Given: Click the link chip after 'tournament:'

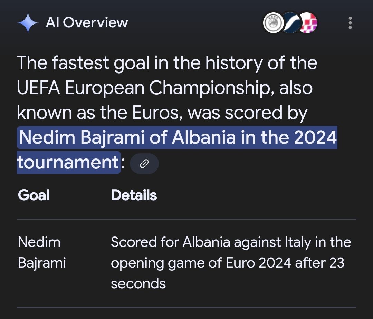Looking at the screenshot, I should coord(144,164).
